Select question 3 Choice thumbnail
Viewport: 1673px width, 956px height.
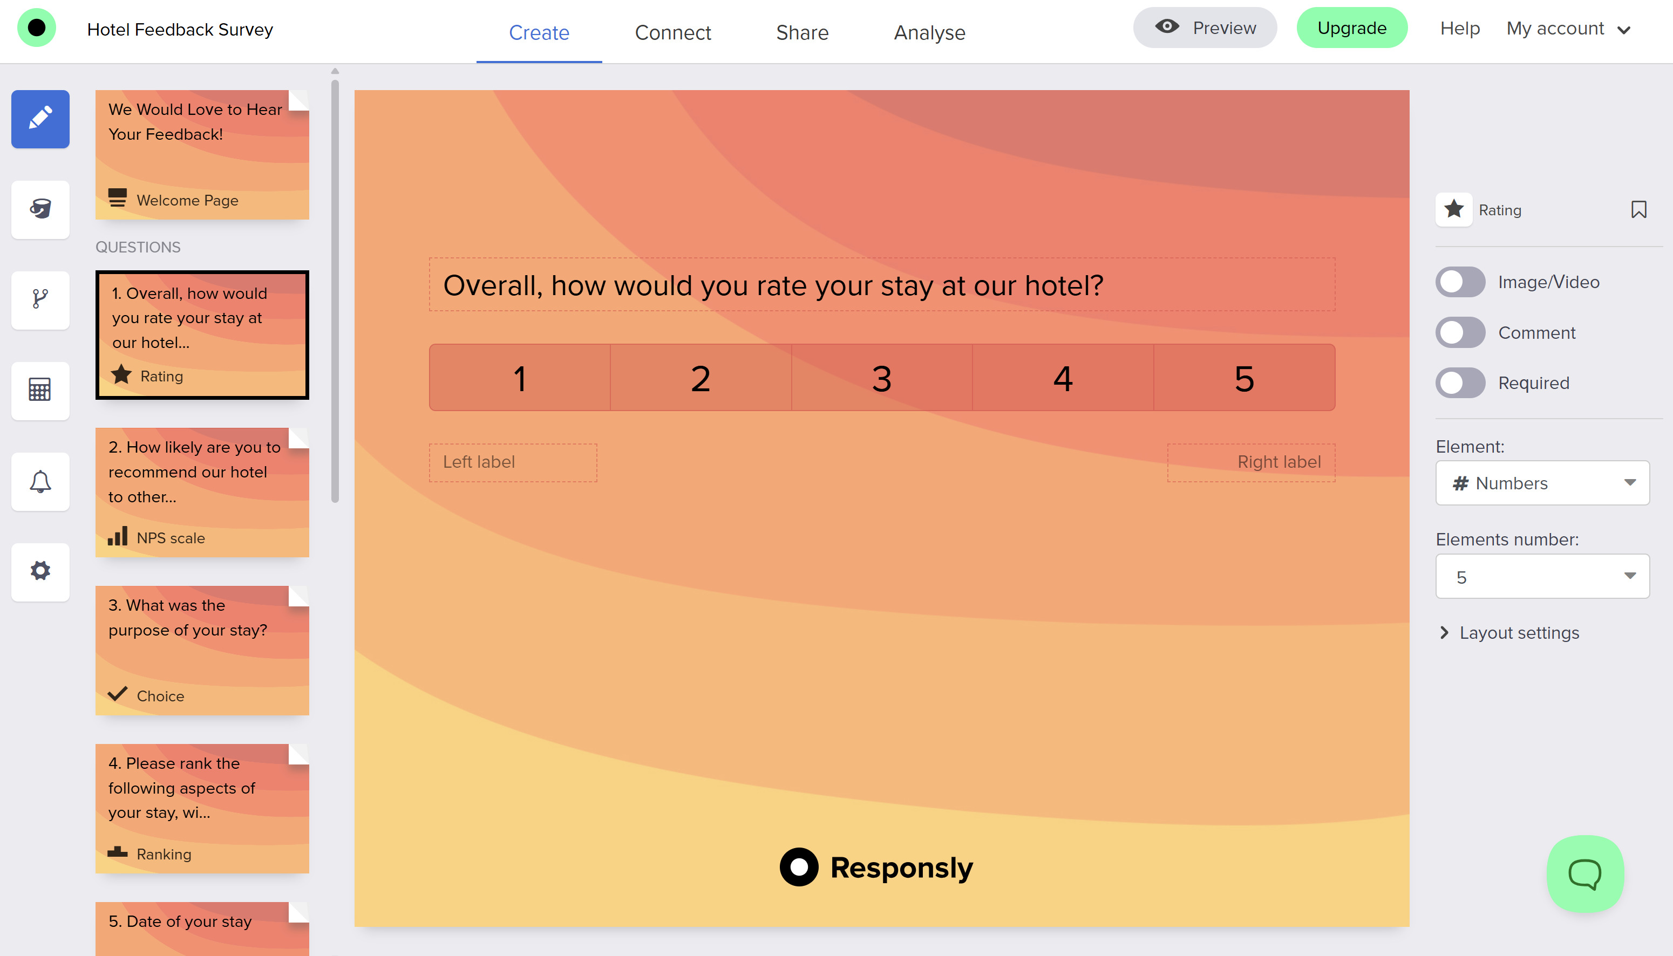[x=202, y=651]
